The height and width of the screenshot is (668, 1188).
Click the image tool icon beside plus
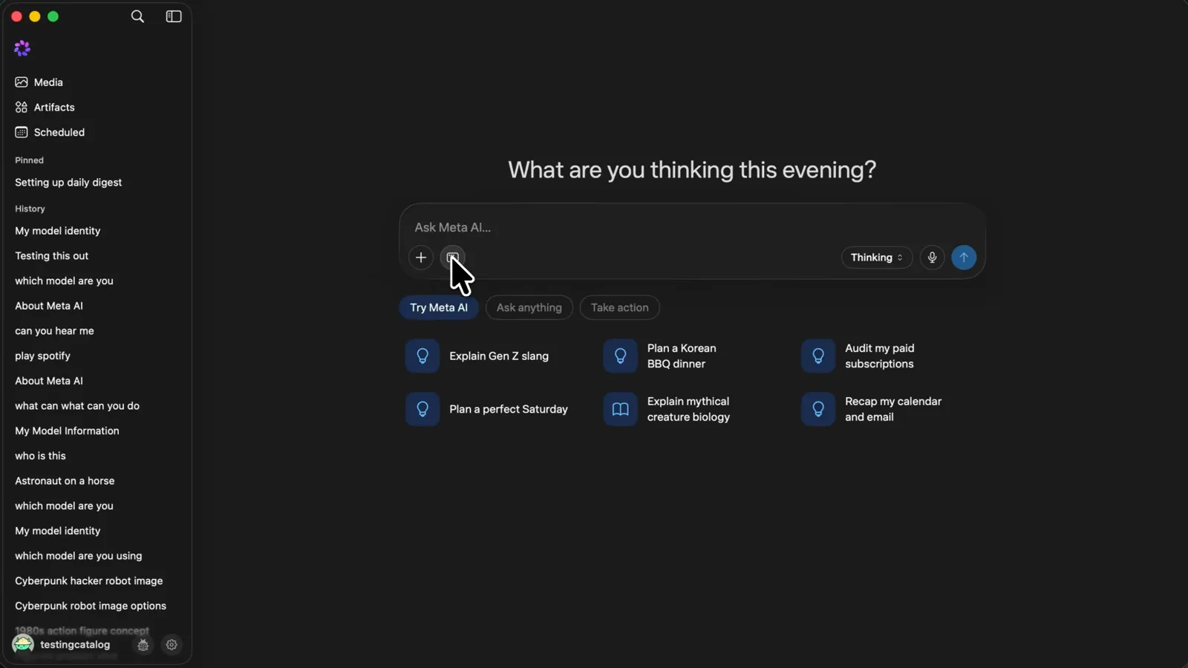(x=452, y=258)
